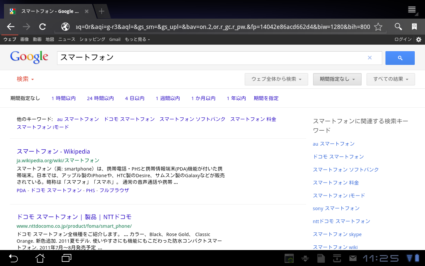Click sidebar link スマートフォン iモード

pyautogui.click(x=339, y=195)
